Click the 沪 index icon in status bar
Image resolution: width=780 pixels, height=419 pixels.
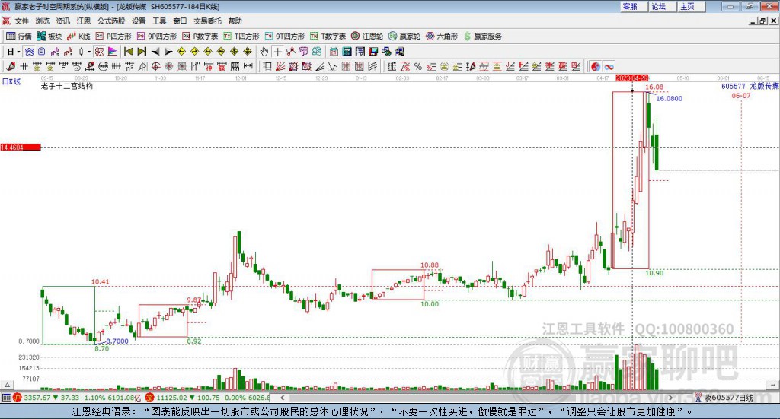pos(18,398)
